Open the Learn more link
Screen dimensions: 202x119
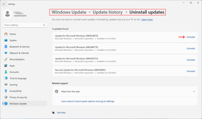coord(147,20)
